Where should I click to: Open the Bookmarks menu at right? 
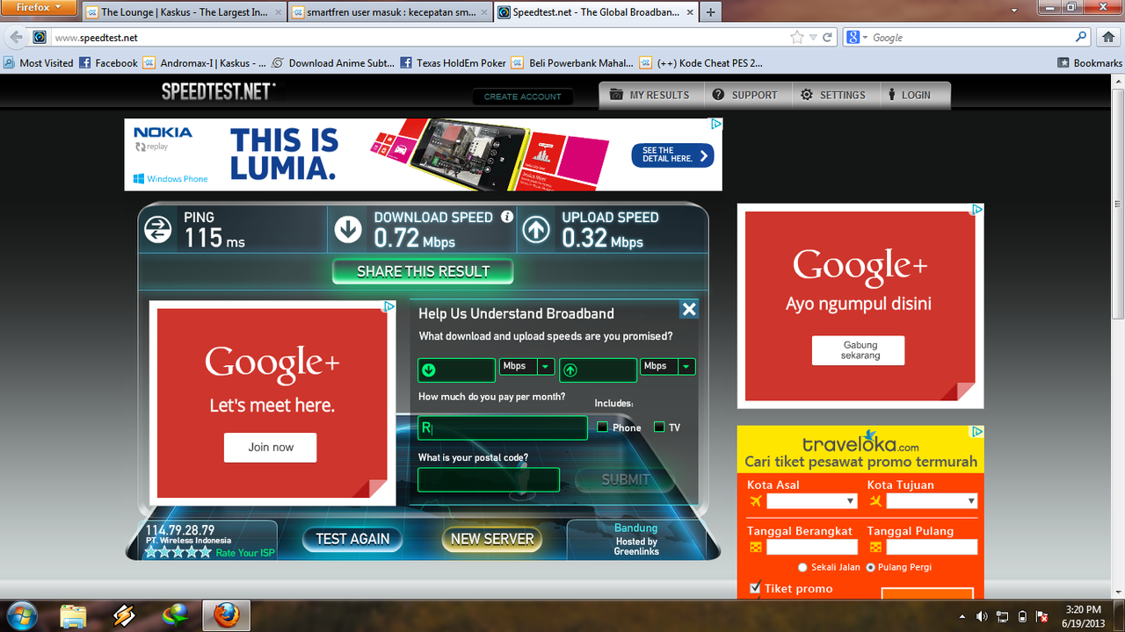(1090, 63)
